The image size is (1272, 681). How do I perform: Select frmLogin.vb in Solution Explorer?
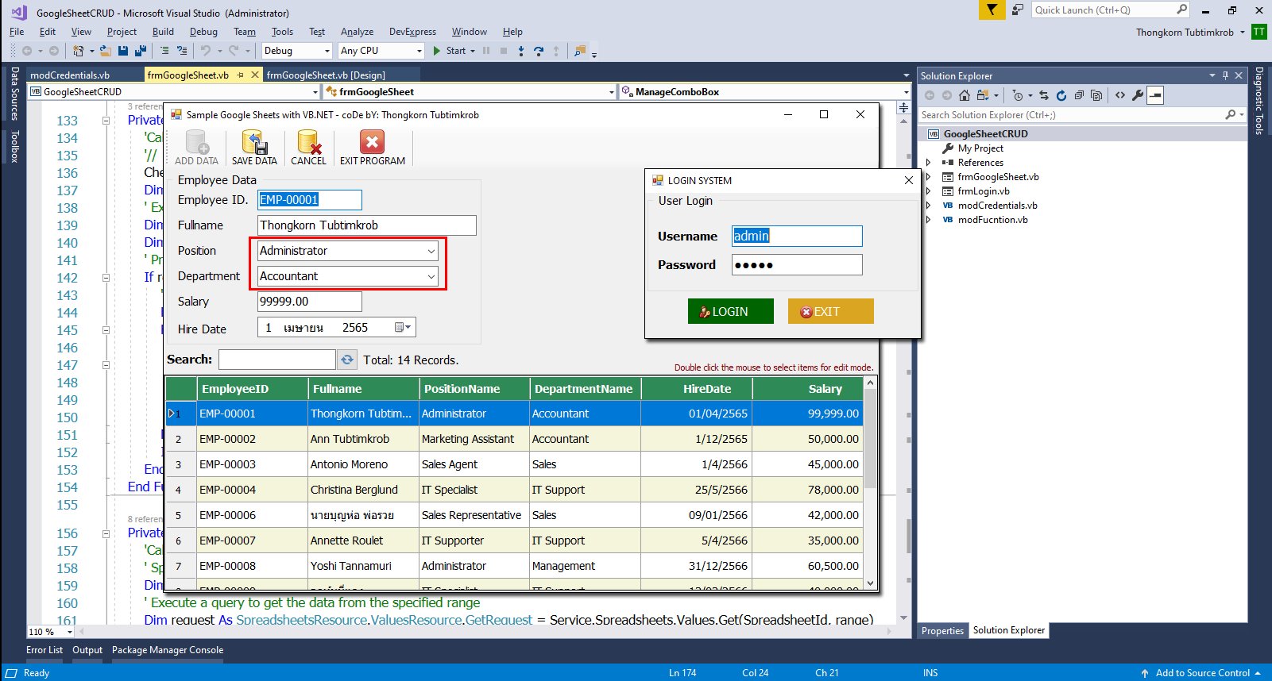tap(984, 191)
